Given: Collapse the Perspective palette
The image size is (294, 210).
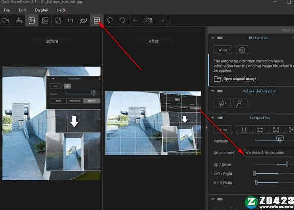Looking at the screenshot, I should [212, 118].
